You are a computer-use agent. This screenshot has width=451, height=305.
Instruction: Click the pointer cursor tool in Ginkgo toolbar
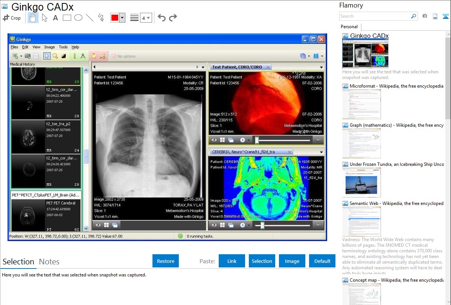47,56
